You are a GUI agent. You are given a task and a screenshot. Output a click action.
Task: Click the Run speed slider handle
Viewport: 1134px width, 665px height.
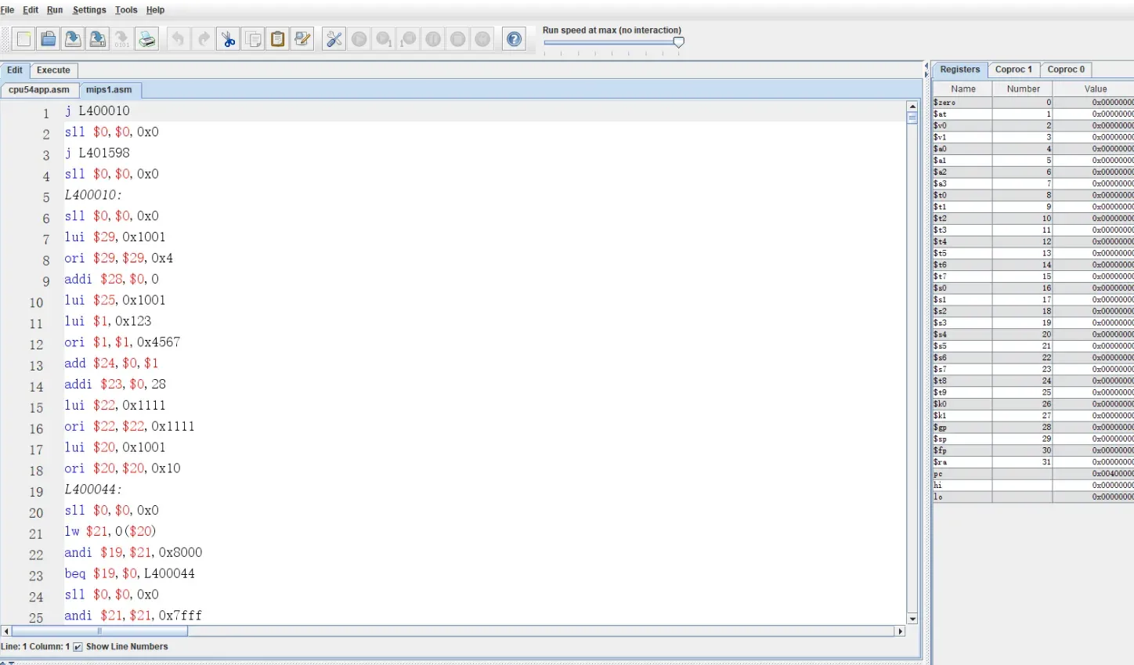(x=679, y=42)
